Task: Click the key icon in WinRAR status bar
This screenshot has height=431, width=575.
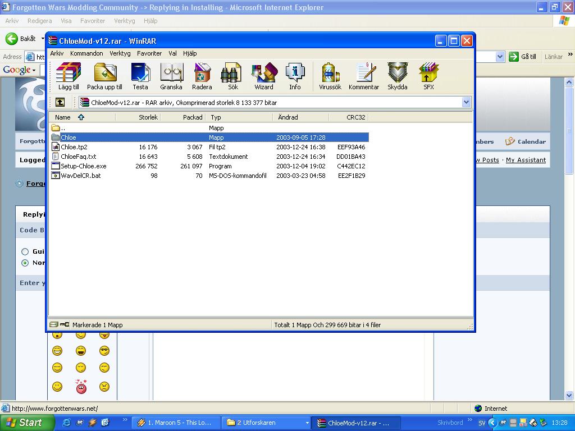Action: pos(65,324)
